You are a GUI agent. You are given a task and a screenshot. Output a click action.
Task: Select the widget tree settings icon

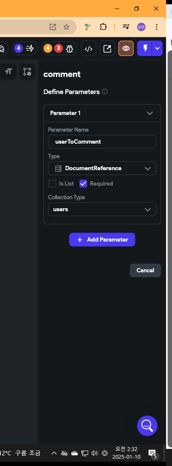click(x=27, y=72)
